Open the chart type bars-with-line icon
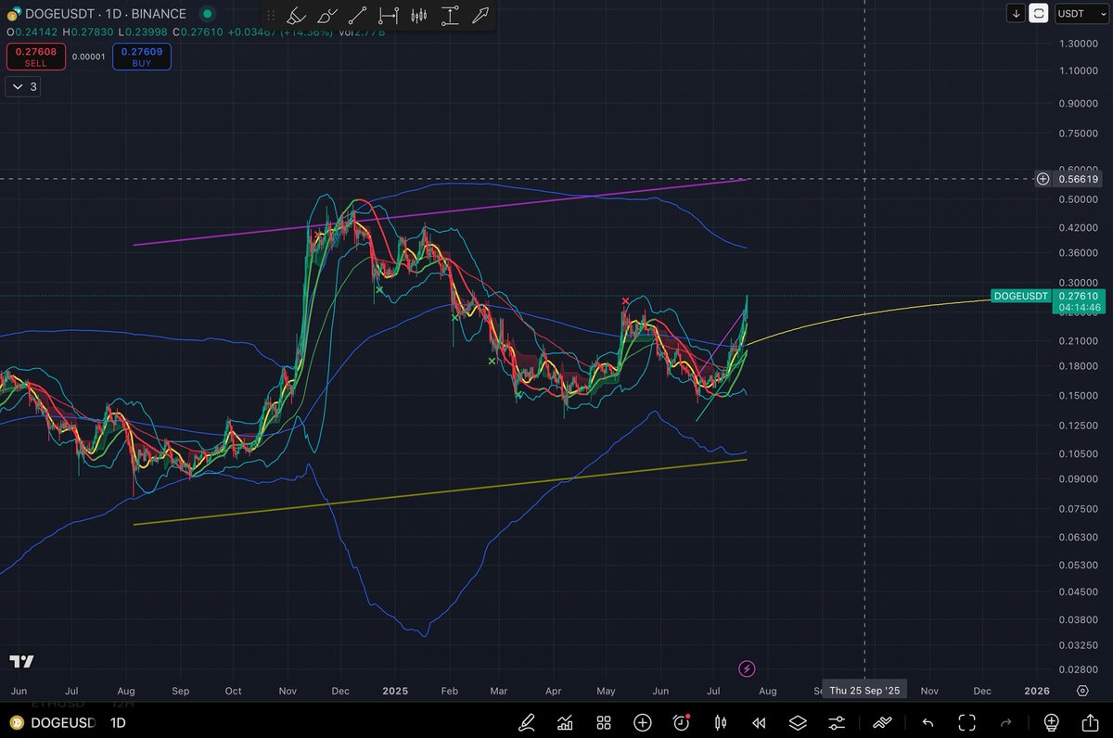This screenshot has width=1113, height=738. pos(564,722)
